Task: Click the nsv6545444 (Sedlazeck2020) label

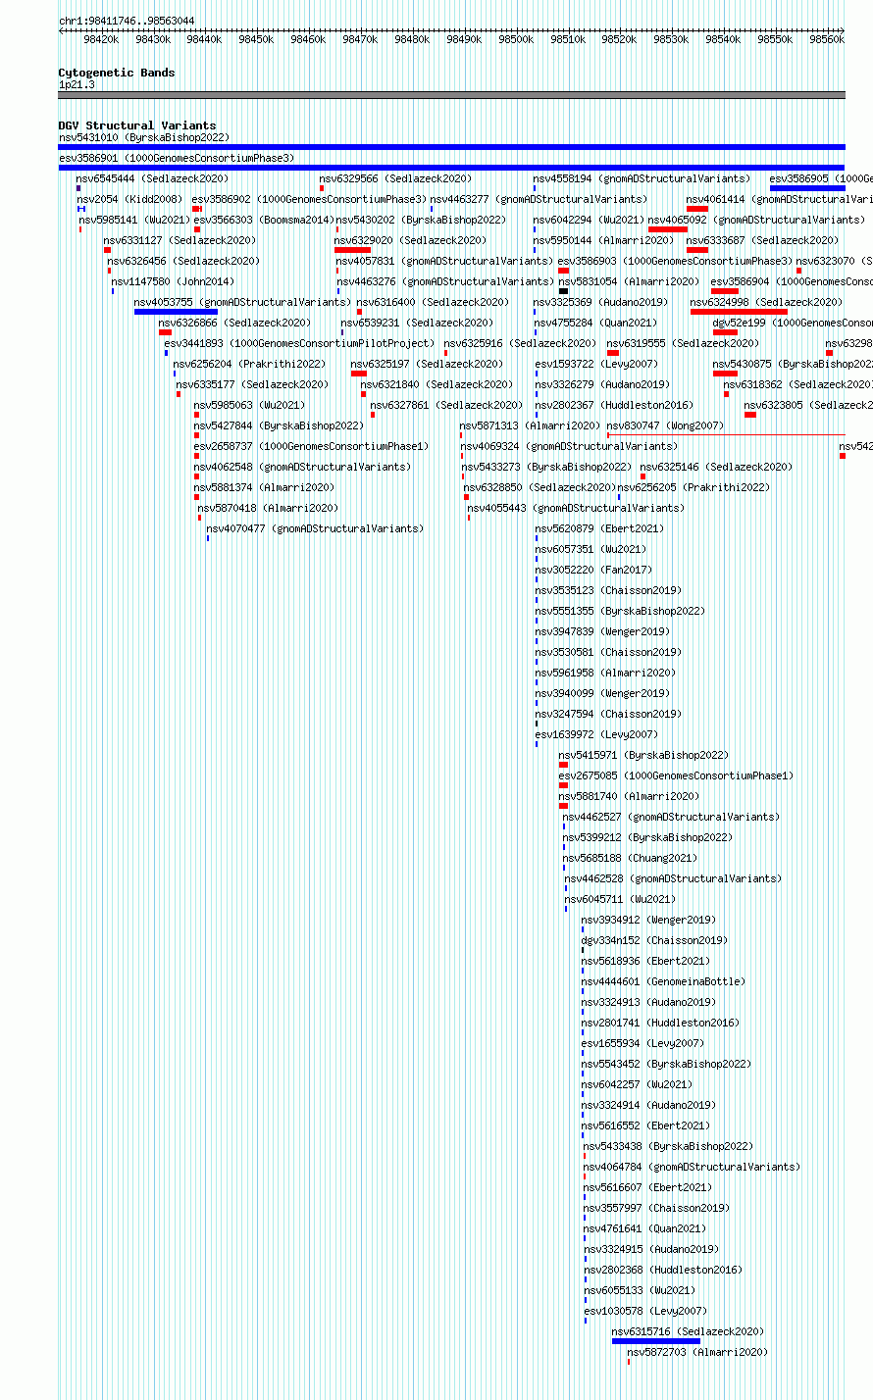Action: pos(152,179)
